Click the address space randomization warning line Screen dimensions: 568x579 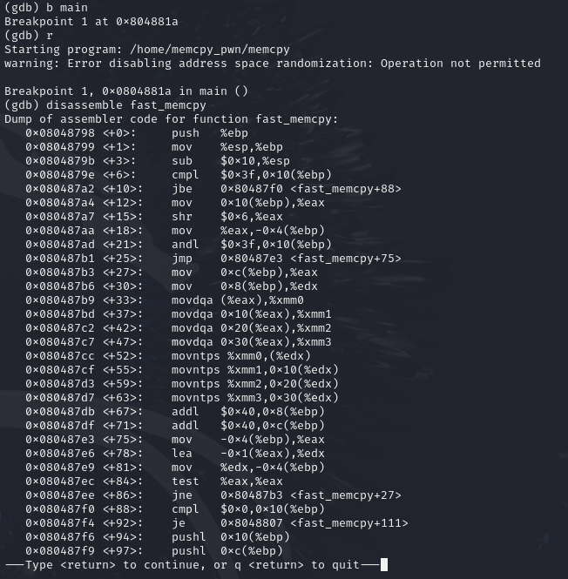[272, 64]
